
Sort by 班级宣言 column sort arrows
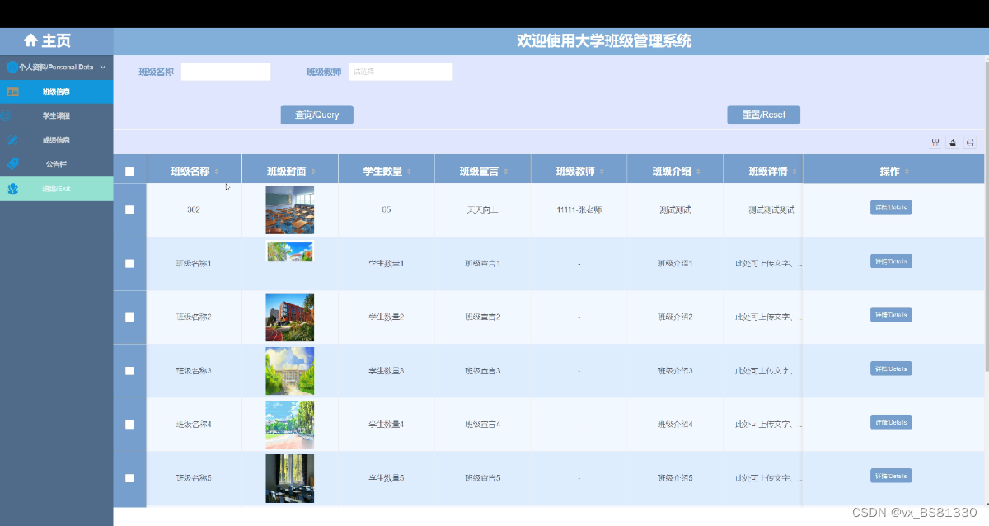click(x=506, y=171)
